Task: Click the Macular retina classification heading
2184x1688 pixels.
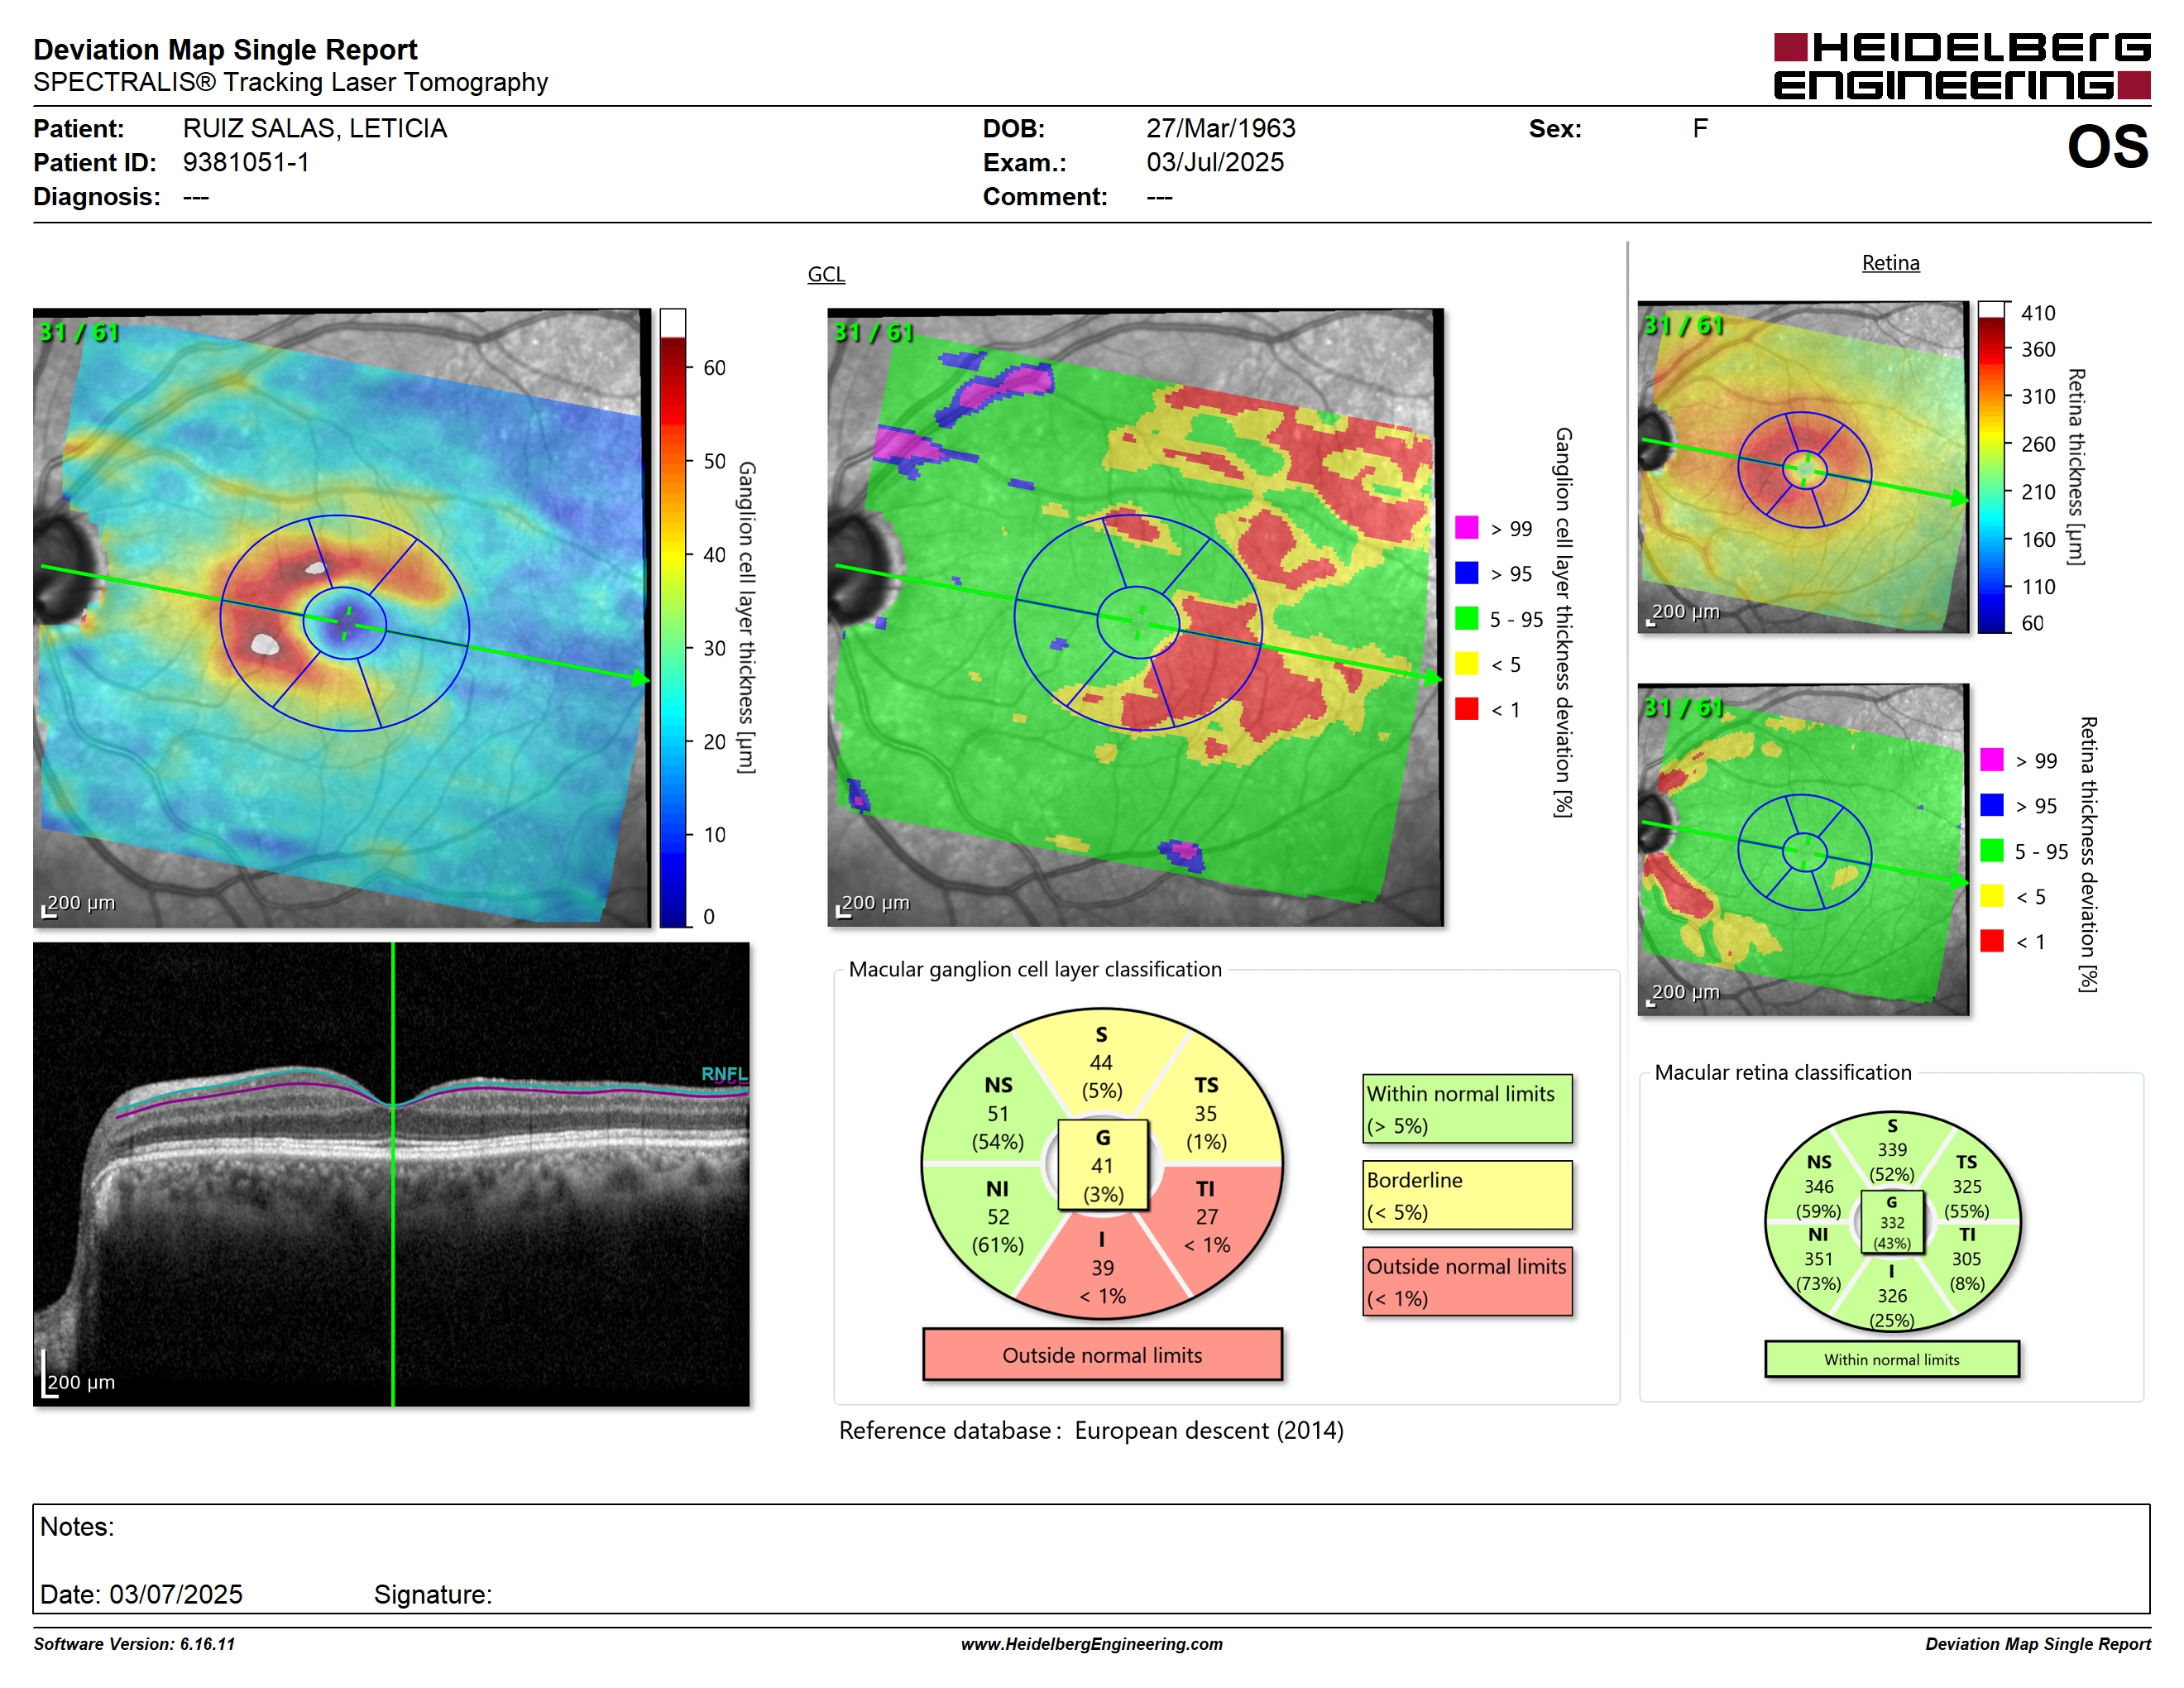Action: click(1782, 1072)
